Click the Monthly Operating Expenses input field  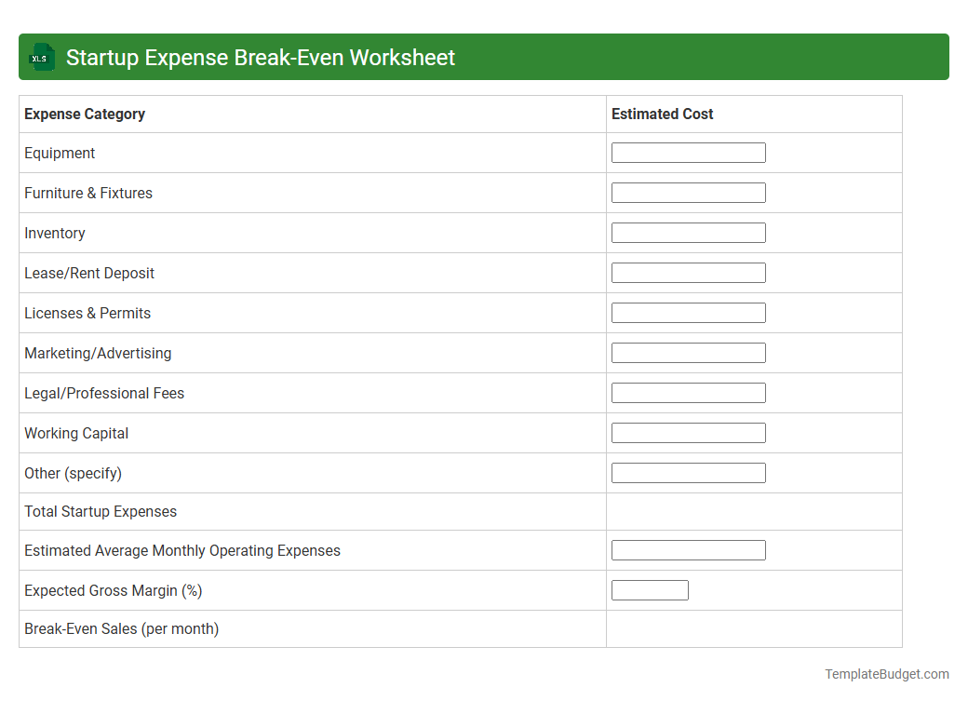click(x=688, y=549)
